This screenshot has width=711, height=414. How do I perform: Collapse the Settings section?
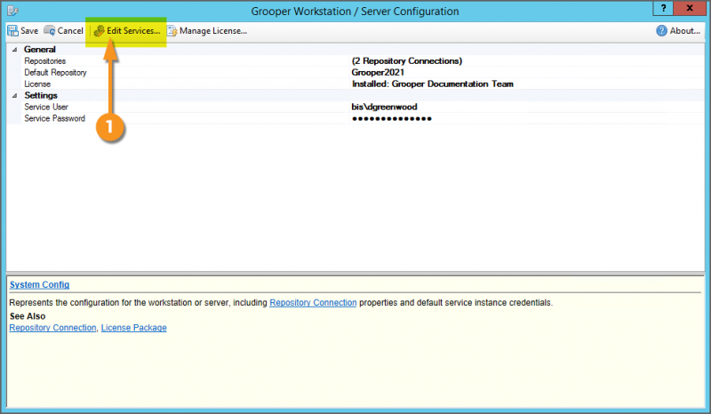pyautogui.click(x=14, y=96)
